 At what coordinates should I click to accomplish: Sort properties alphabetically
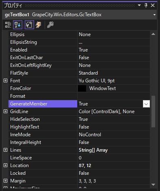point(17,25)
